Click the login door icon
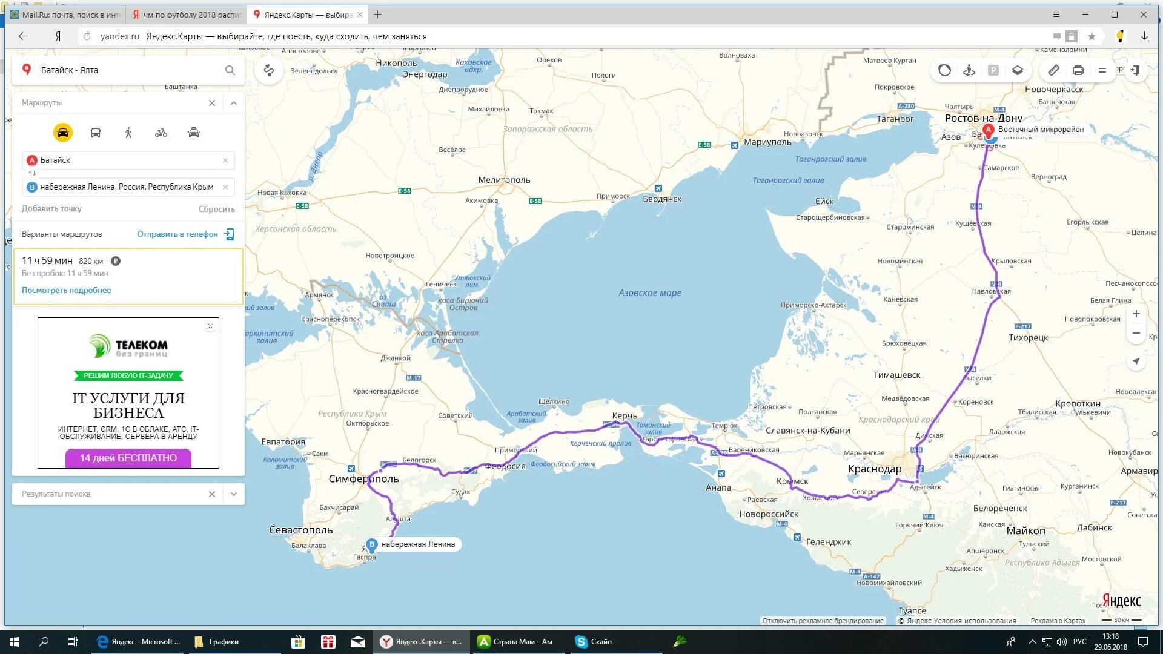Viewport: 1163px width, 654px height. pos(1136,70)
